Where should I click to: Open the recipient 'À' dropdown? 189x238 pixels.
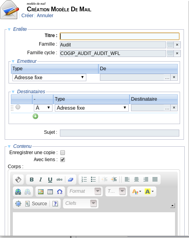click(x=43, y=108)
